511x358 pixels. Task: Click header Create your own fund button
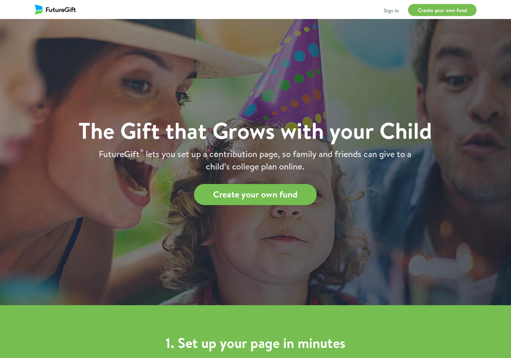click(442, 10)
